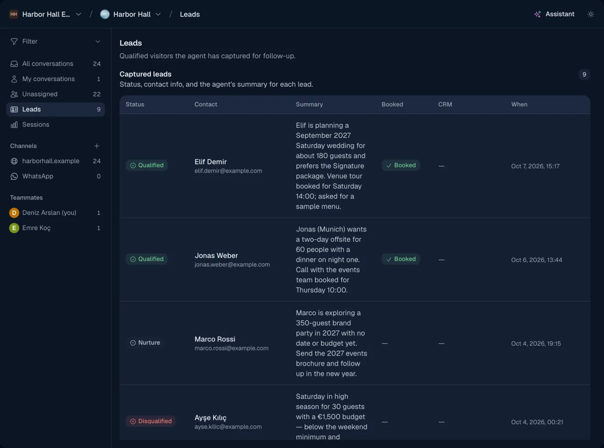Click the captured leads count badge 9

[x=584, y=74]
